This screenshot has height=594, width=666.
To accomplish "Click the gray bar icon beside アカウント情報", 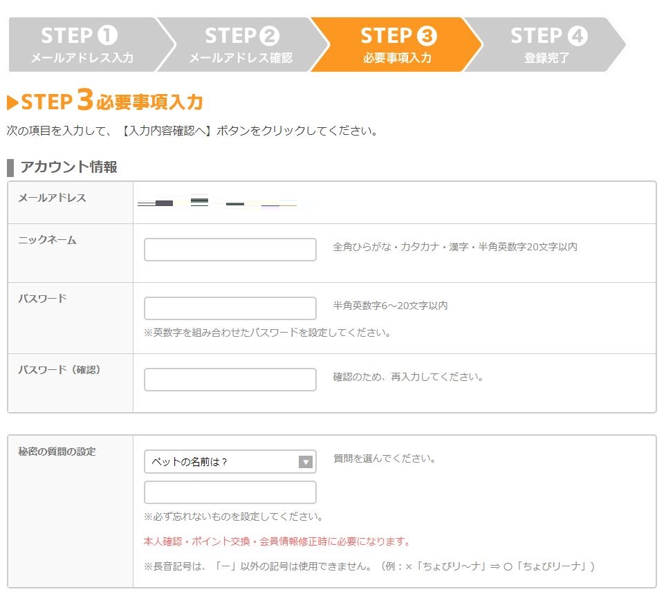I will (x=10, y=168).
